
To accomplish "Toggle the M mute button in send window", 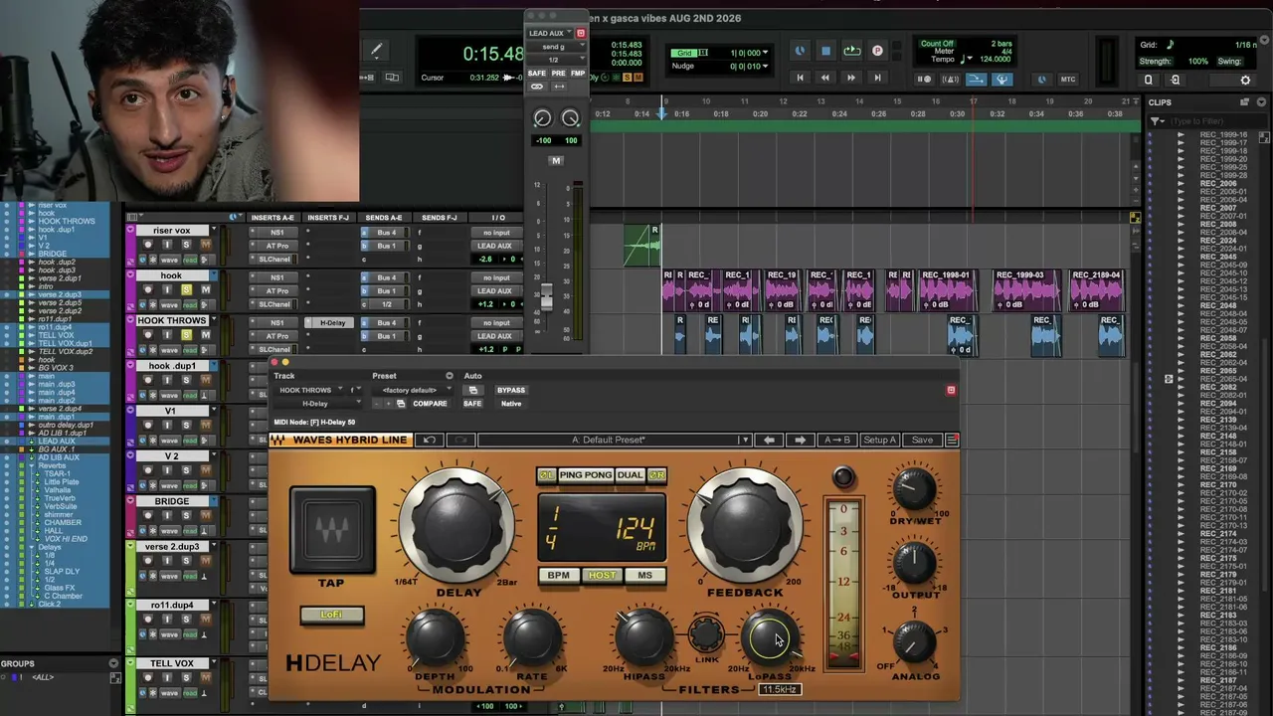I will pyautogui.click(x=556, y=160).
